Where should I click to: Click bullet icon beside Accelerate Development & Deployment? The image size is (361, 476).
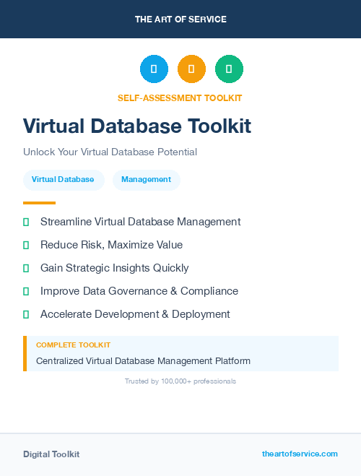pos(26,314)
